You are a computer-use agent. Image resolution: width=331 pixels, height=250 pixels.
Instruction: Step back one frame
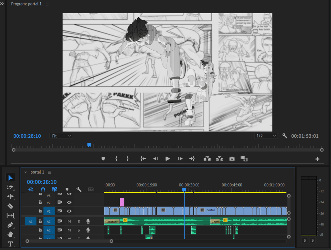[155, 159]
